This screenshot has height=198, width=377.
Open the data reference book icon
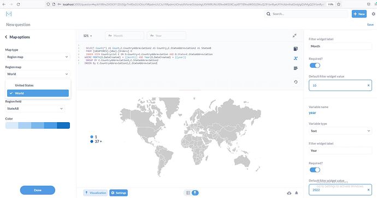click(x=296, y=49)
